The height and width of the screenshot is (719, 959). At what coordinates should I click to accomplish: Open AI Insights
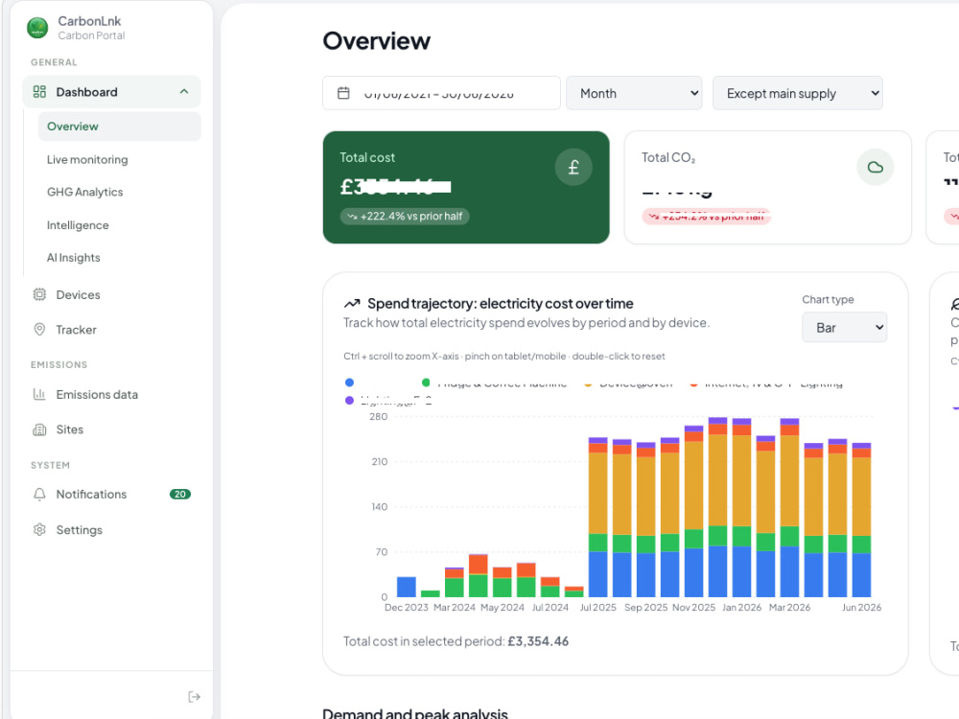pos(74,257)
